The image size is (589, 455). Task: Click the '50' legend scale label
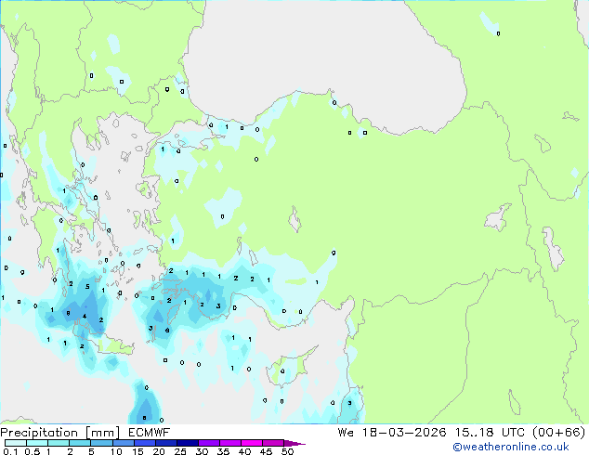[288, 451]
